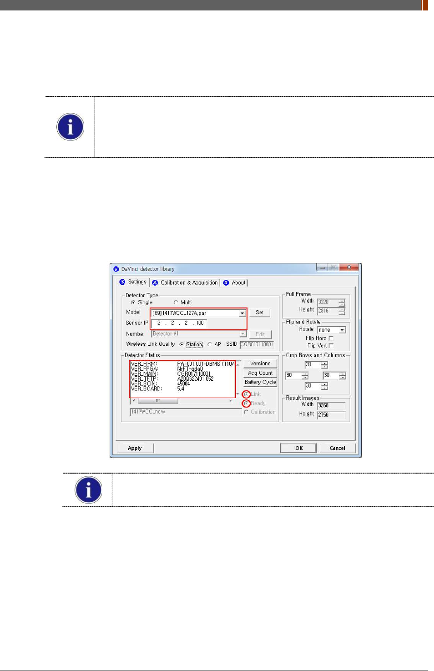Click the first information icon in the document

[x=70, y=127]
